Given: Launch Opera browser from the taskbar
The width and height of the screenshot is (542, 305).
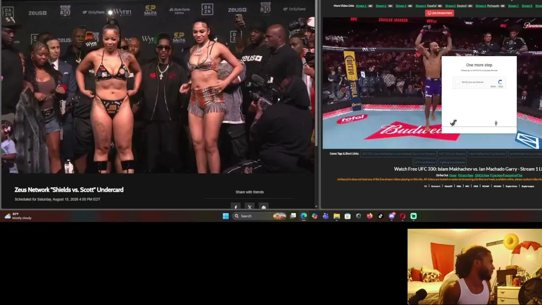Looking at the screenshot, I should click(403, 216).
